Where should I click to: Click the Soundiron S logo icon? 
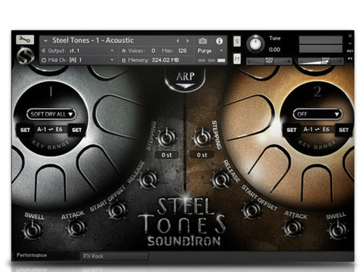tap(25, 56)
